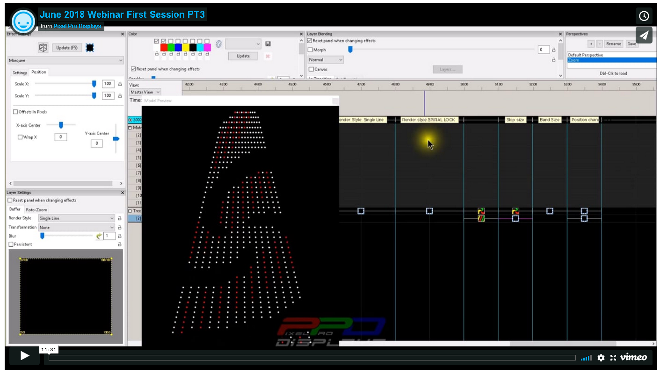This screenshot has height=375, width=660.
Task: Enable the Canvas checkbox
Action: 311,69
